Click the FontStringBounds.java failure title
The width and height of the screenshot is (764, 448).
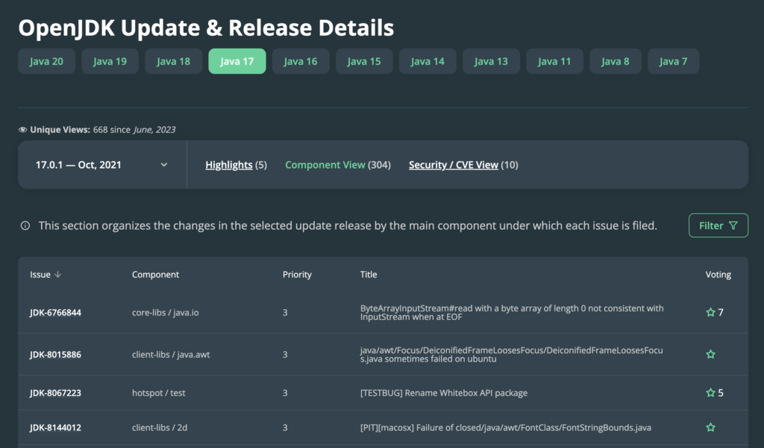click(506, 428)
